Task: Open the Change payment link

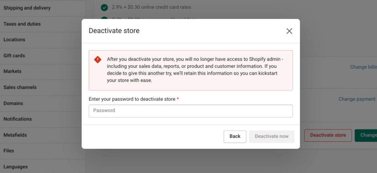Action: [357, 99]
